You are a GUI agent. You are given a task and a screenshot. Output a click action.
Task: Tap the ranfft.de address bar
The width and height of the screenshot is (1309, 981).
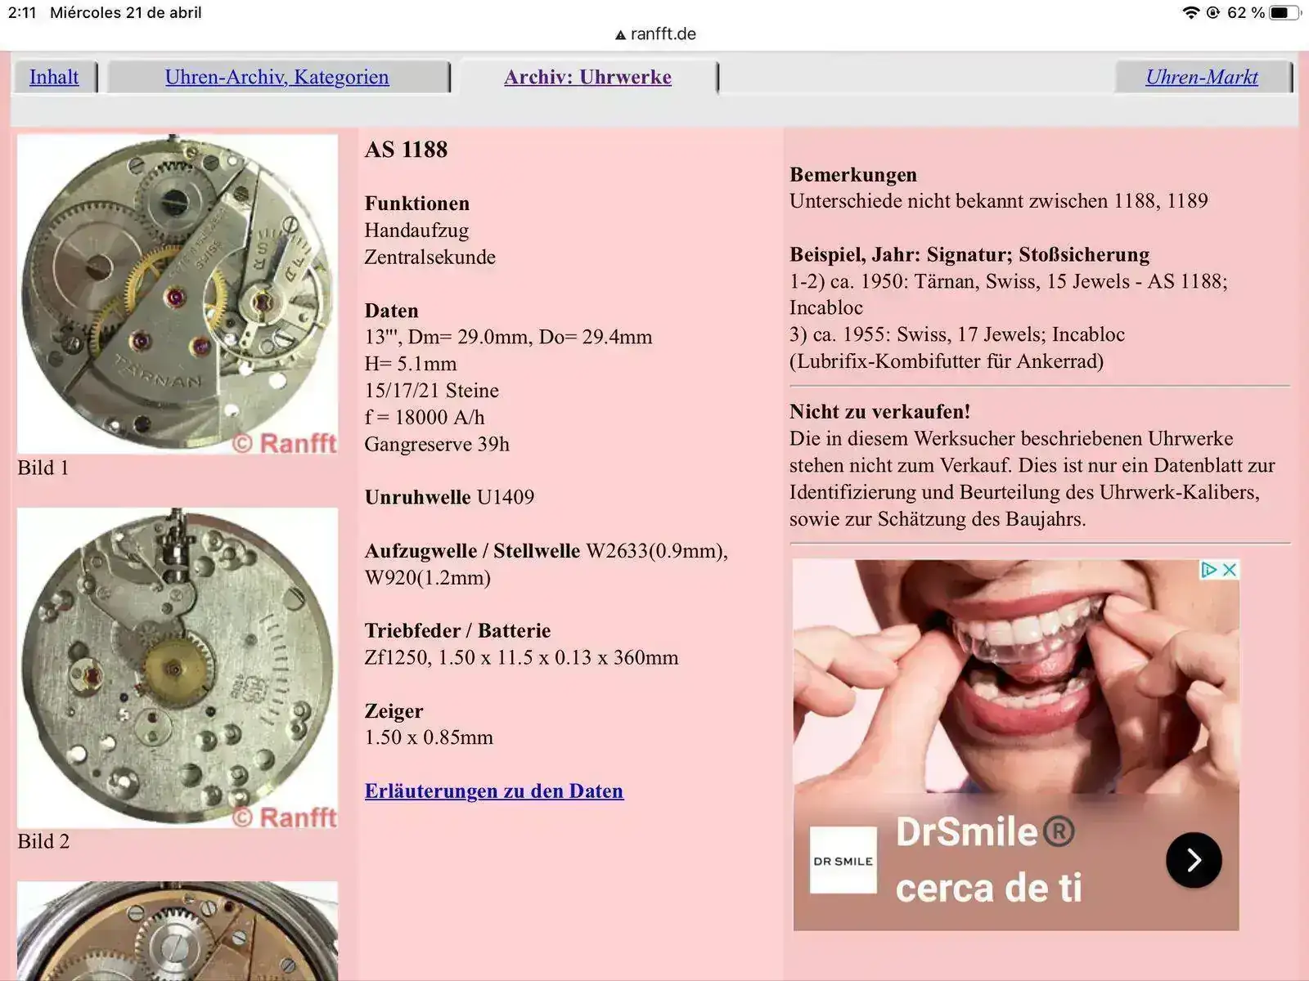click(x=663, y=34)
